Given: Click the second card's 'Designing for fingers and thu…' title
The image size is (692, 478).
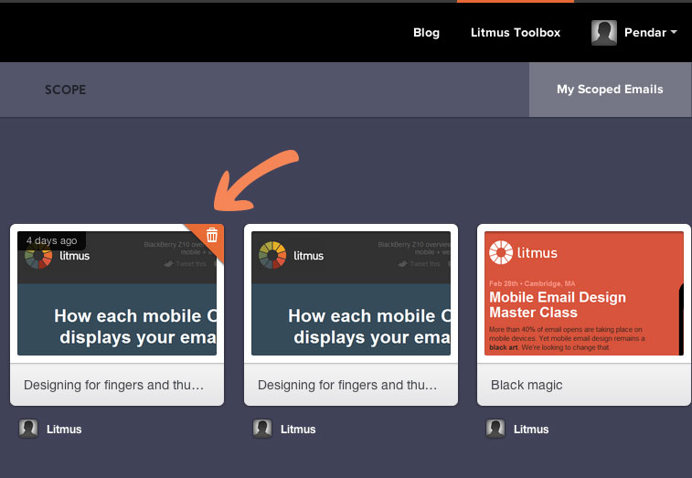Looking at the screenshot, I should tap(347, 385).
